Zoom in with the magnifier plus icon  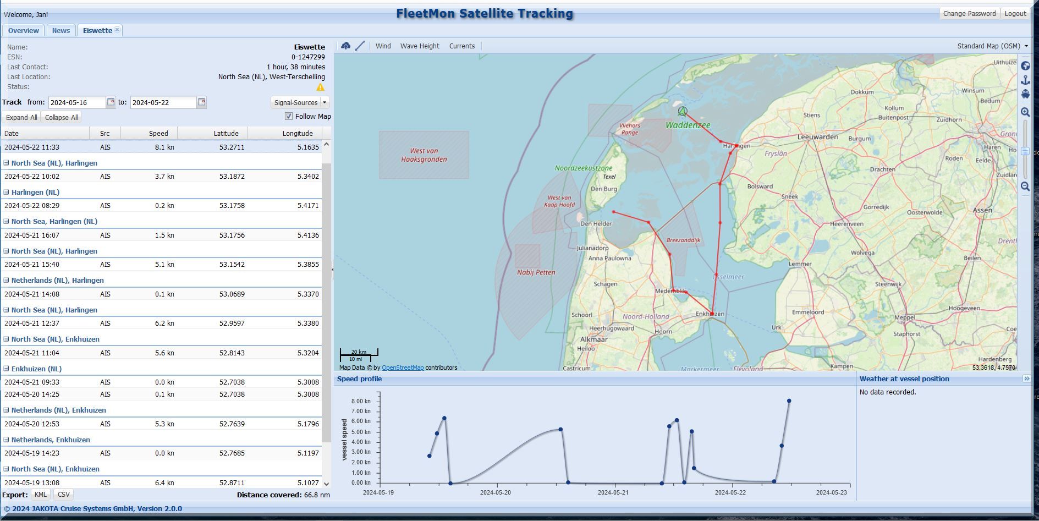[1025, 112]
